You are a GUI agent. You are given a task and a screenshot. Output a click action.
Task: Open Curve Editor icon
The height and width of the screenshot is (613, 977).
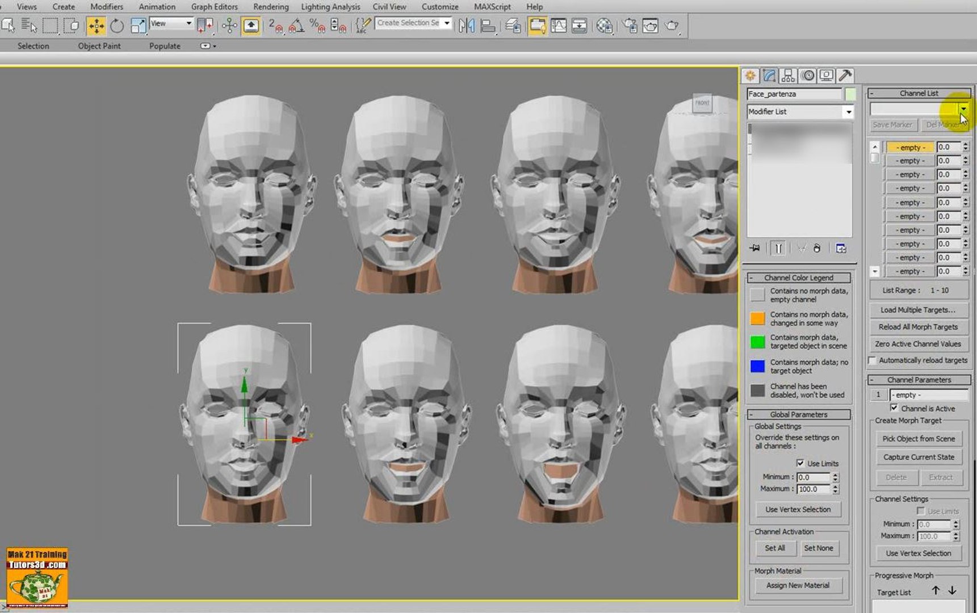[559, 26]
